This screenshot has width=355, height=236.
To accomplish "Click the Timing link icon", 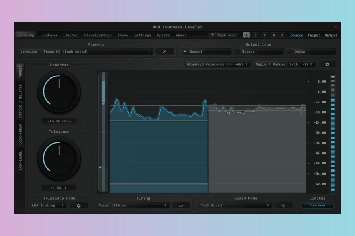I will click(x=181, y=205).
